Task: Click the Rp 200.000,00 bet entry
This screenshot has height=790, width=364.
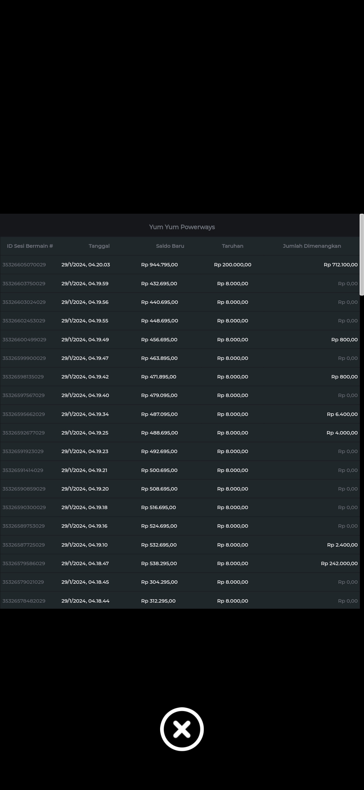Action: coord(233,265)
